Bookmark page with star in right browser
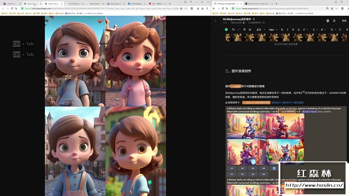The height and width of the screenshot is (196, 349). (x=332, y=9)
